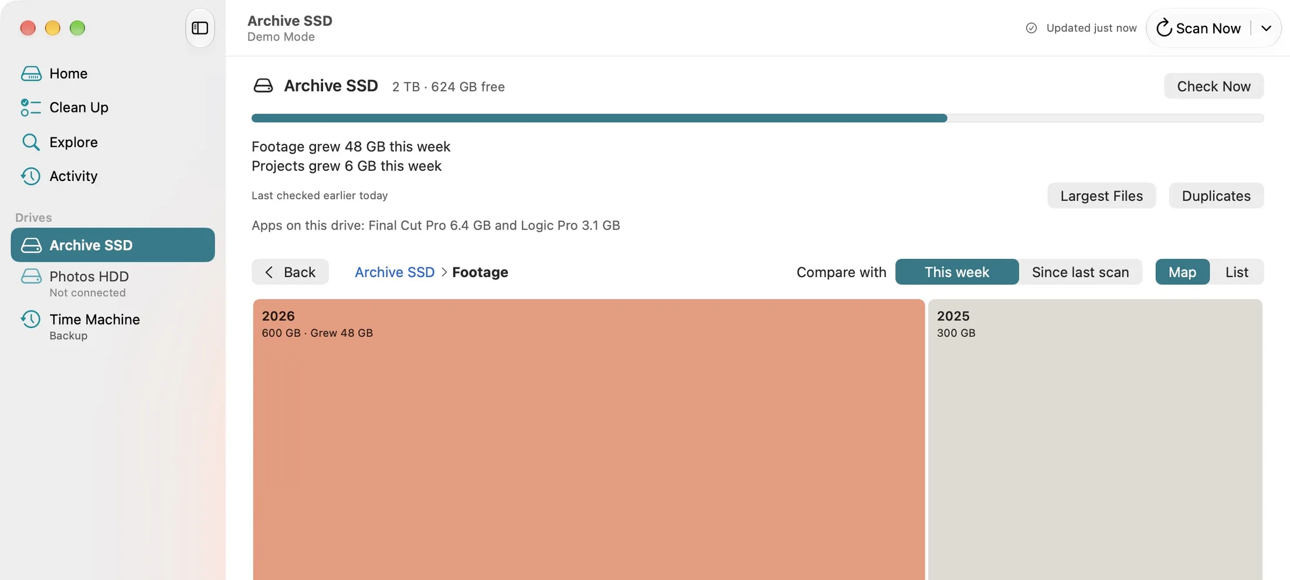Select Time Machine backup drive
This screenshot has height=580, width=1290.
[x=113, y=326]
